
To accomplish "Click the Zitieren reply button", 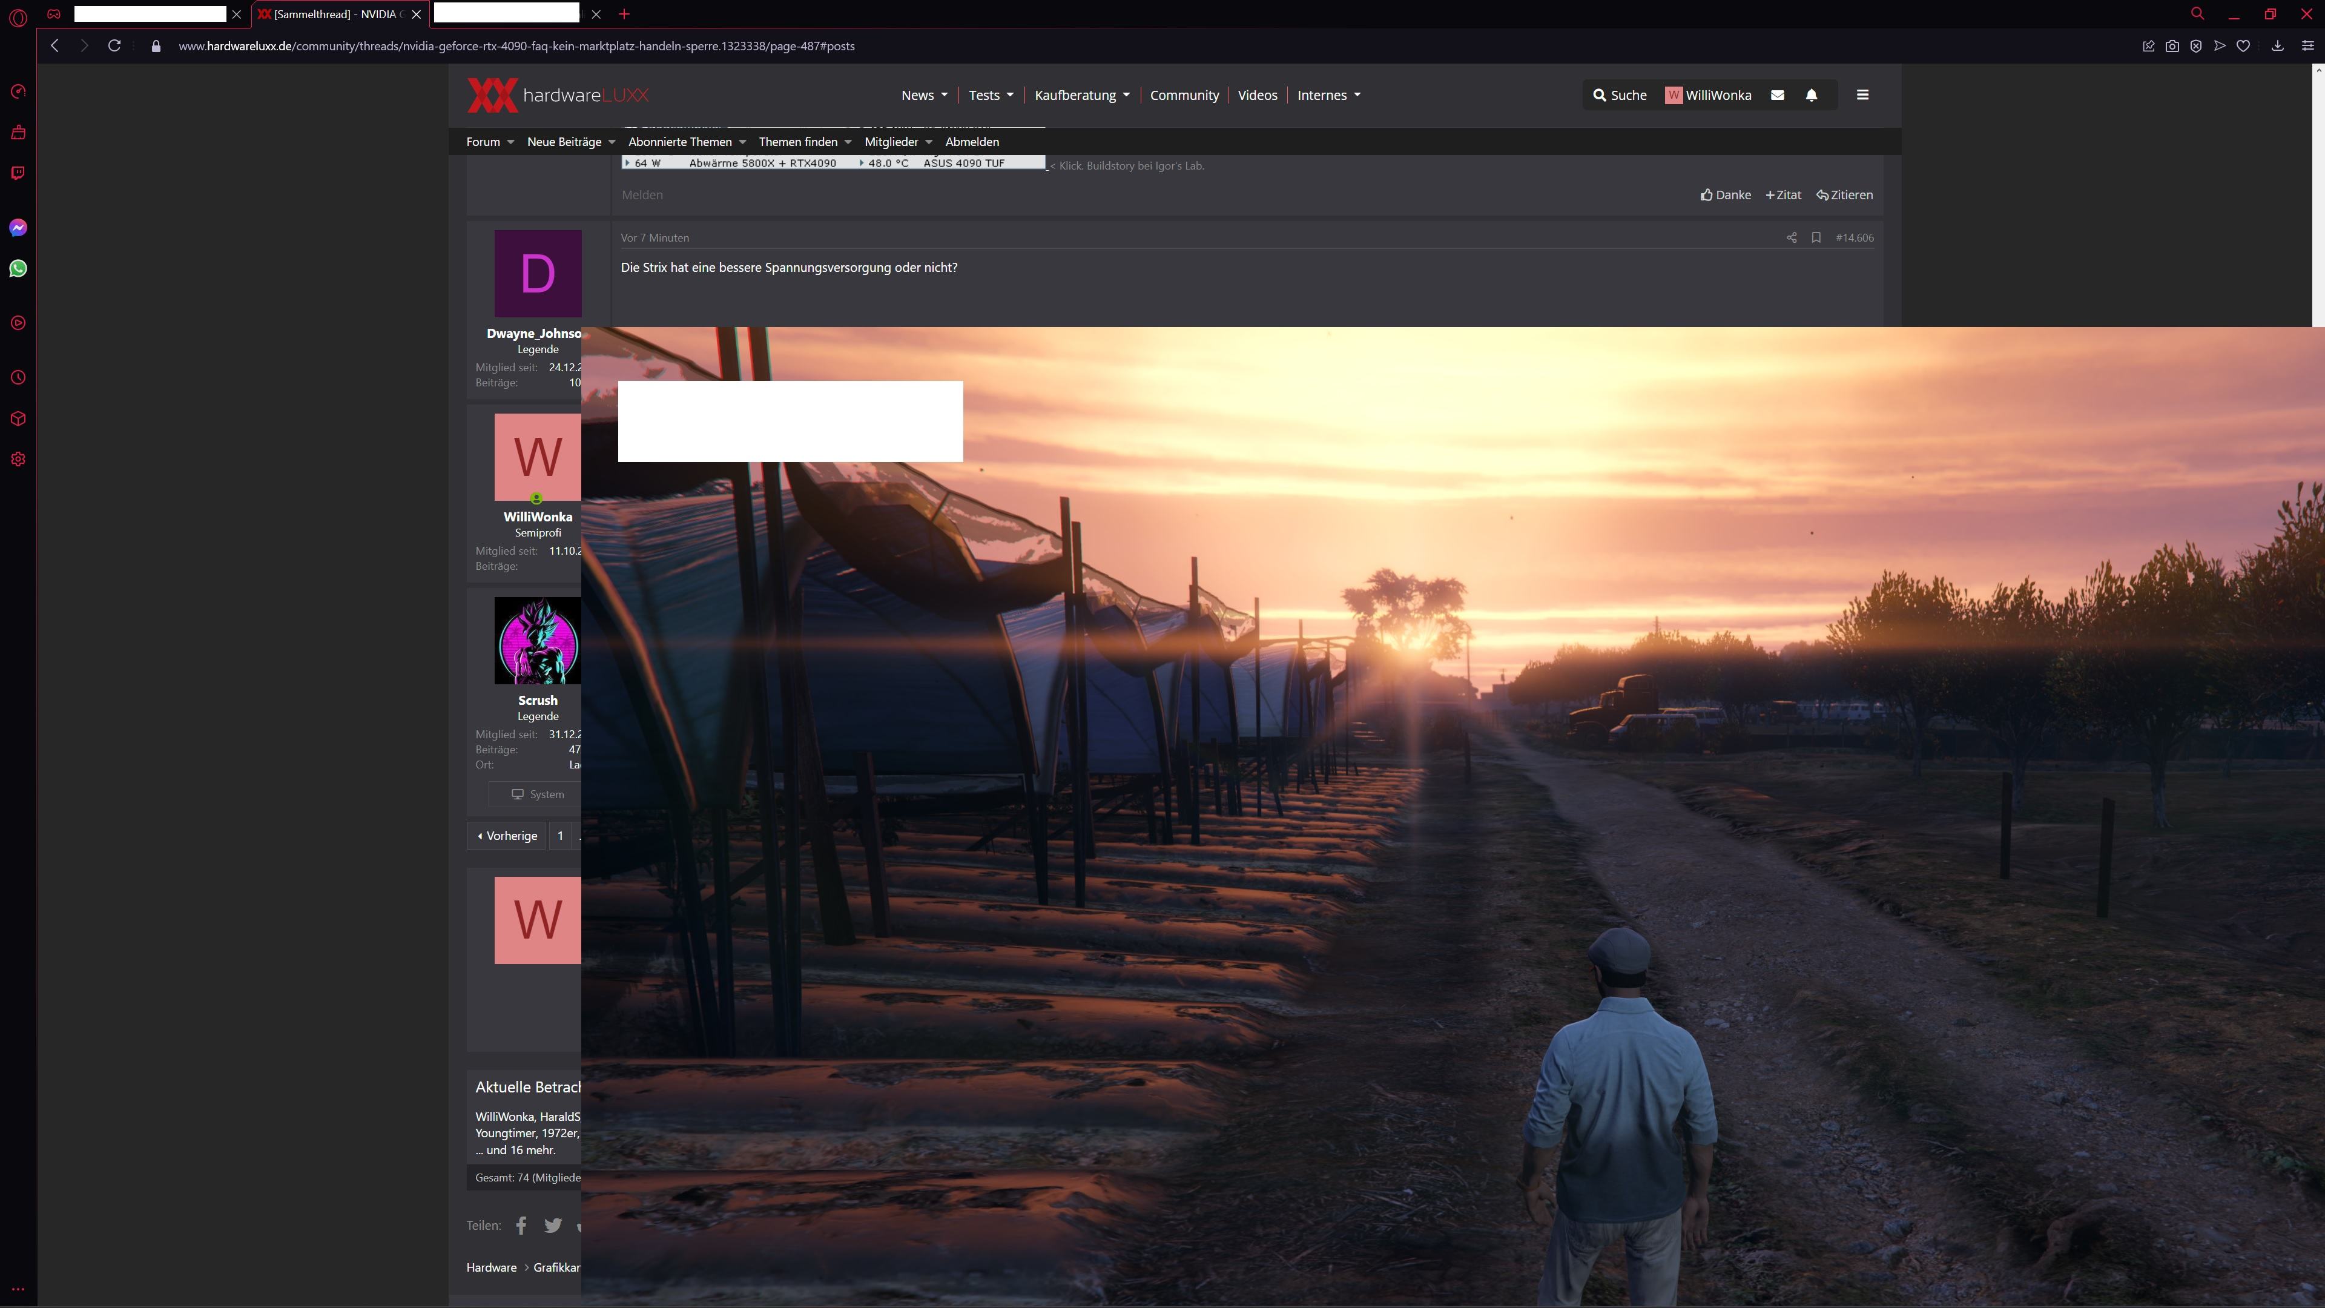I will click(1844, 195).
